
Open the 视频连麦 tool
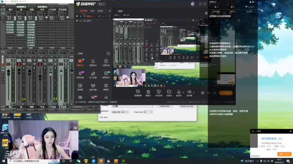coord(80,75)
